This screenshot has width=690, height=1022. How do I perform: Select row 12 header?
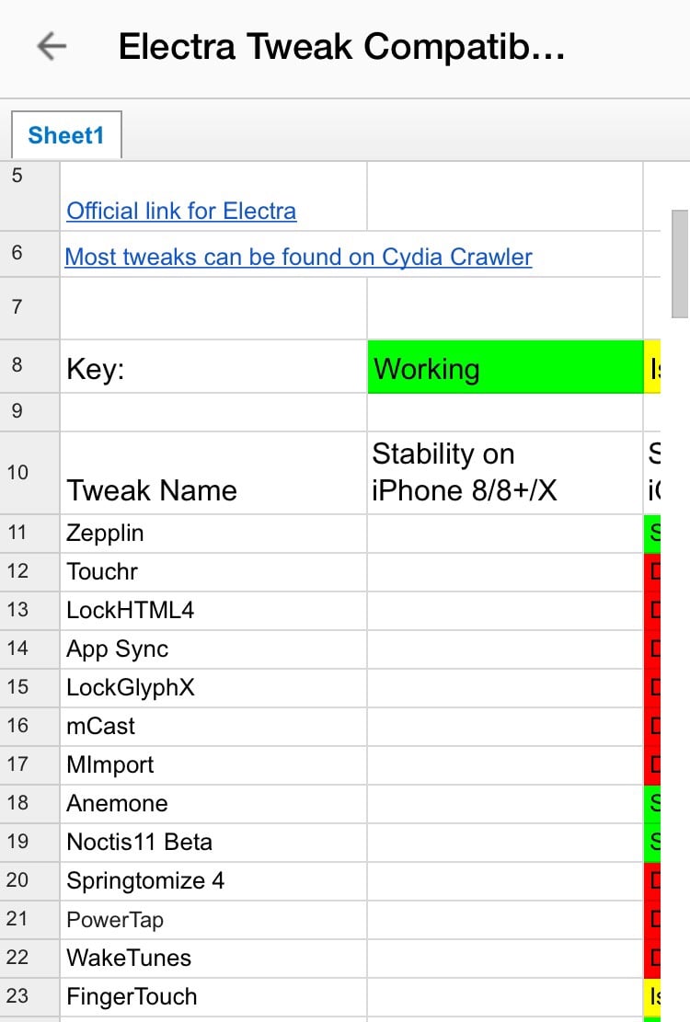pyautogui.click(x=18, y=571)
